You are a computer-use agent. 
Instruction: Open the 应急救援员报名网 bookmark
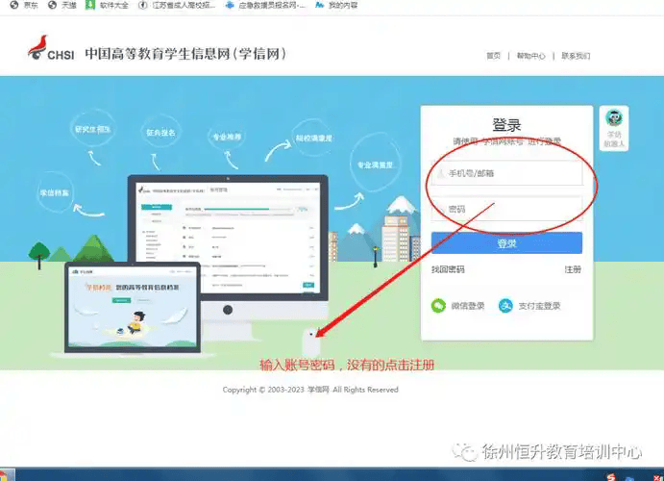click(x=265, y=5)
